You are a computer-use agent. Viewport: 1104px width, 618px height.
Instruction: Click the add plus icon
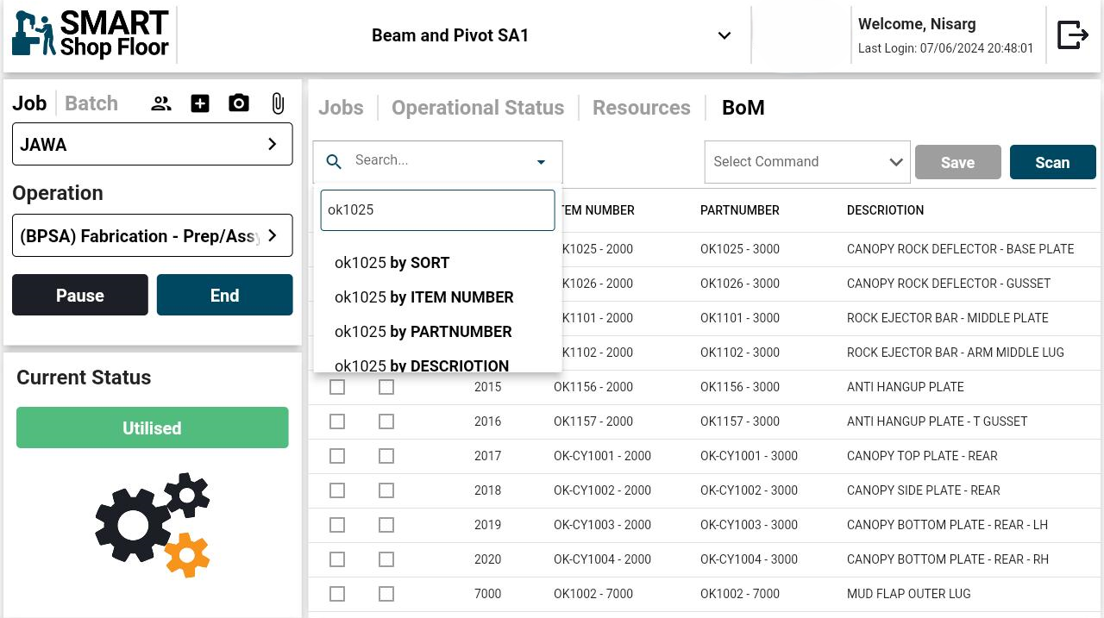pyautogui.click(x=200, y=104)
